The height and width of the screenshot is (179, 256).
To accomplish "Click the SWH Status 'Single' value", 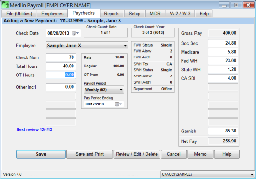I will click(x=166, y=70).
